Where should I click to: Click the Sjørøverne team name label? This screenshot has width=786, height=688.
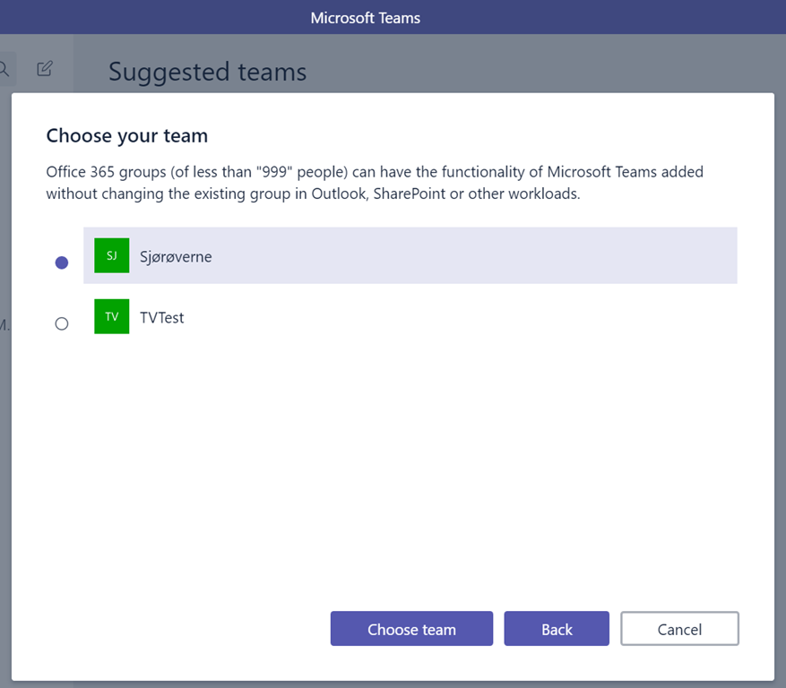point(176,256)
